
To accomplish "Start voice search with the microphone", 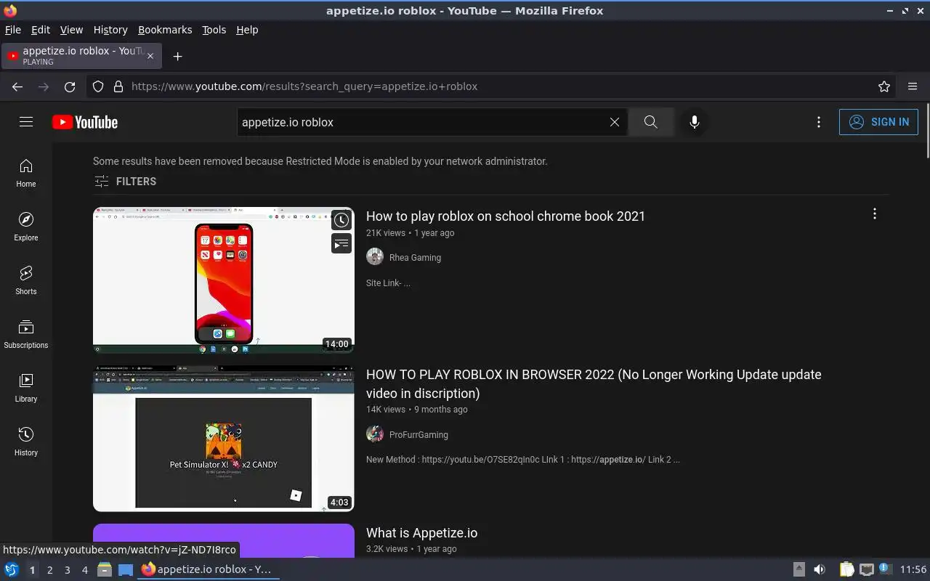I will [x=695, y=122].
